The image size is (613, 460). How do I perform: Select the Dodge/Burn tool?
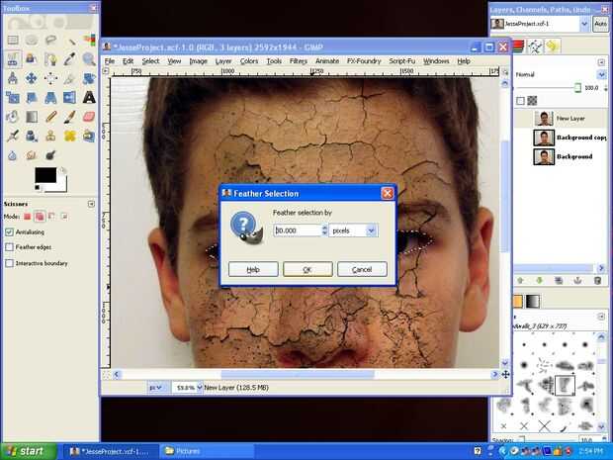[x=50, y=155]
